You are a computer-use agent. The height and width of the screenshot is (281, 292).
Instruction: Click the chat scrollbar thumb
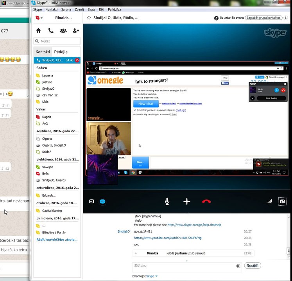[288, 251]
